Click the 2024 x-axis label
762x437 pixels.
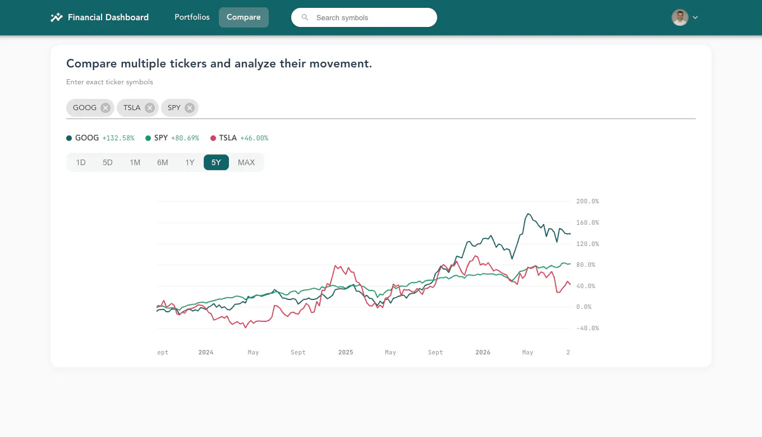pyautogui.click(x=206, y=353)
